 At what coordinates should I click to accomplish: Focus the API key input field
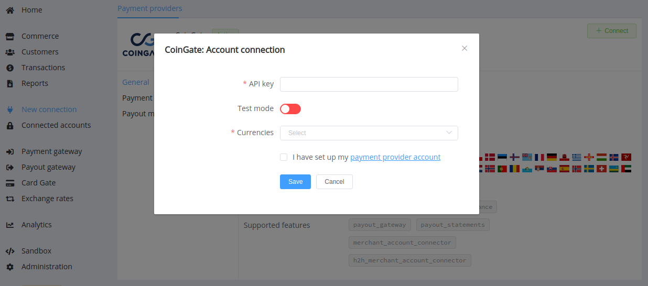(369, 84)
